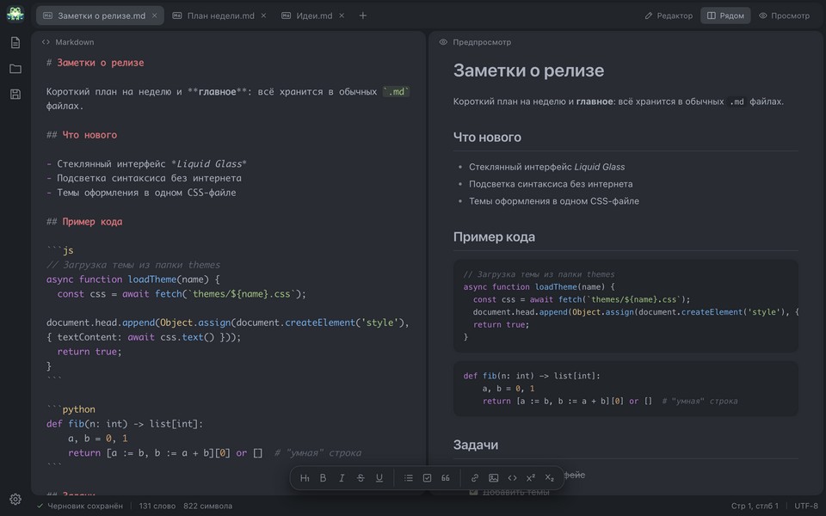Switch to Просмотр view mode
The width and height of the screenshot is (826, 516).
click(785, 15)
